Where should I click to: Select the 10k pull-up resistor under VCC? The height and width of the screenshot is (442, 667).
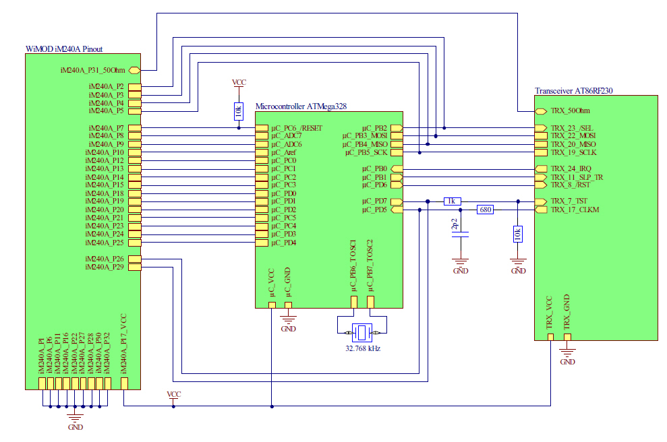(x=239, y=111)
